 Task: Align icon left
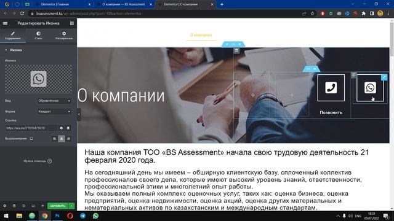point(54,139)
